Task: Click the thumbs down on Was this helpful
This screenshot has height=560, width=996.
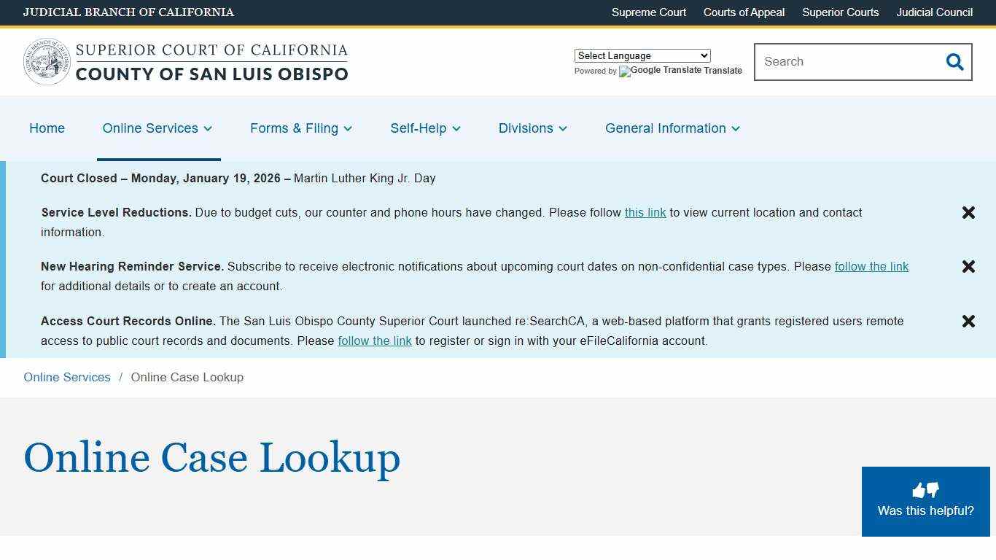Action: (933, 491)
